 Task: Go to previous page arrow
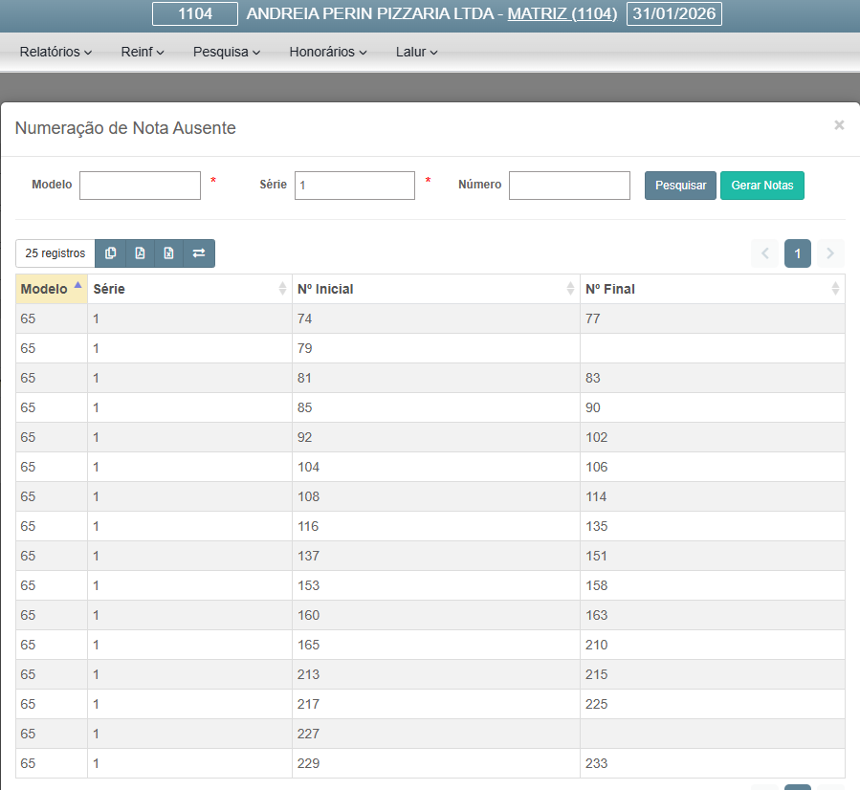point(765,253)
